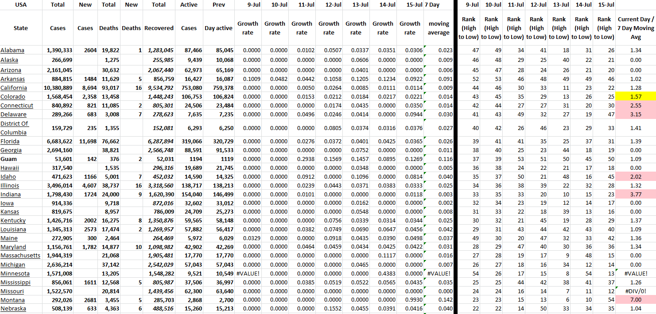Click the California state link
656x314 pixels.
point(13,88)
